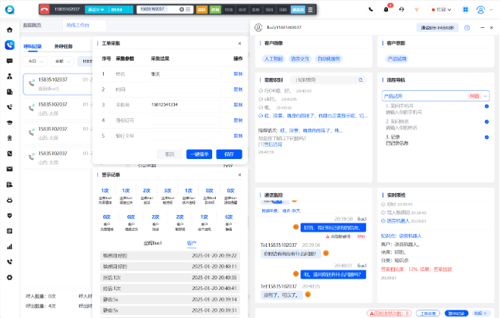Click the 保存 button in form
500x318 pixels.
[229, 154]
